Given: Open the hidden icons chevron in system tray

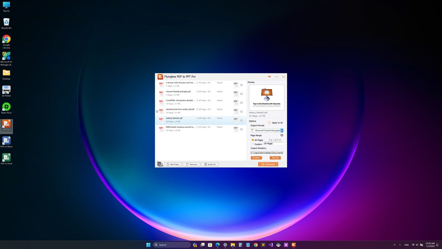Looking at the screenshot, I should (394, 245).
